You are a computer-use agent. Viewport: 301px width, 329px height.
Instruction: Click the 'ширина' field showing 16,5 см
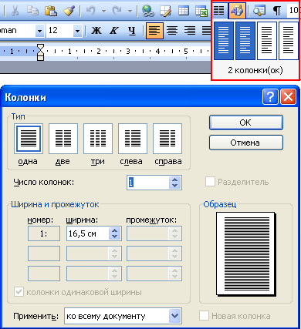click(x=88, y=233)
